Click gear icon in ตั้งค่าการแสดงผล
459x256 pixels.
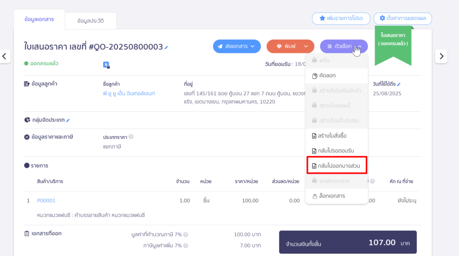382,18
